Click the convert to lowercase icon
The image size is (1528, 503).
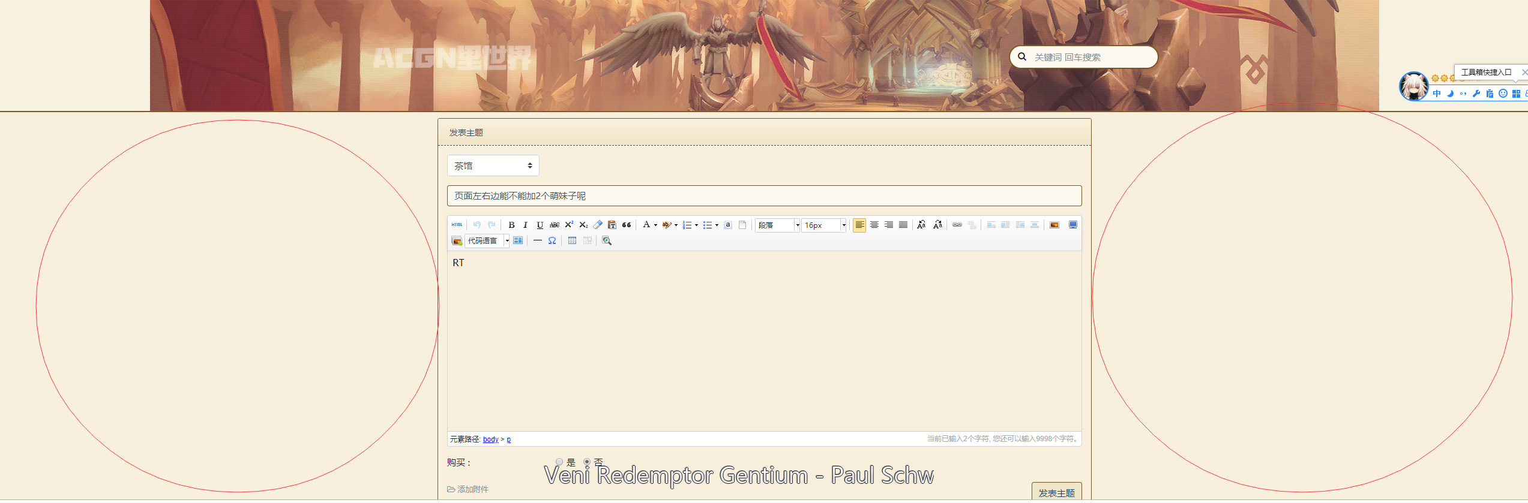[937, 225]
